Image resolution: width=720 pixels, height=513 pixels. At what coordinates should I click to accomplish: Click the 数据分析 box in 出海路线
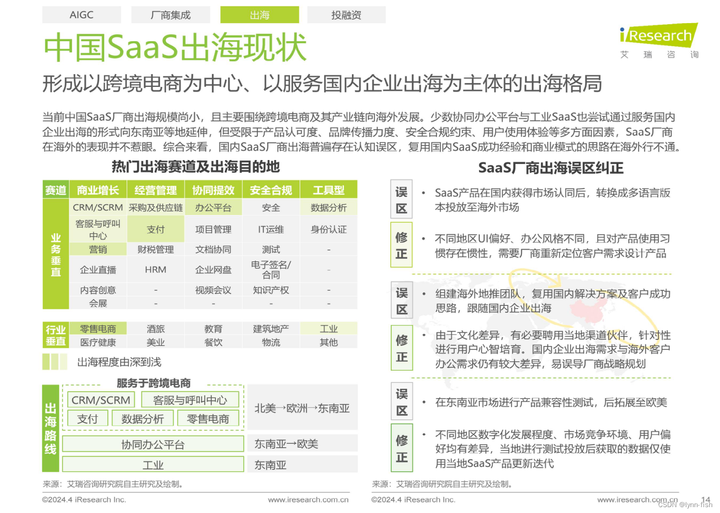[x=142, y=419]
